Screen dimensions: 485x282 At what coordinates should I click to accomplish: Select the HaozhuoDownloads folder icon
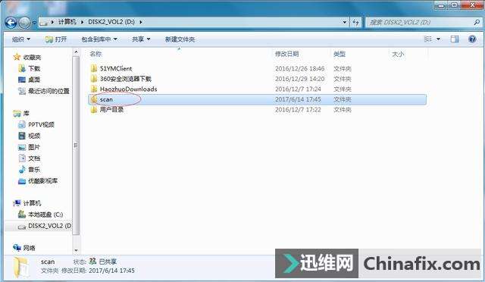[x=94, y=89]
